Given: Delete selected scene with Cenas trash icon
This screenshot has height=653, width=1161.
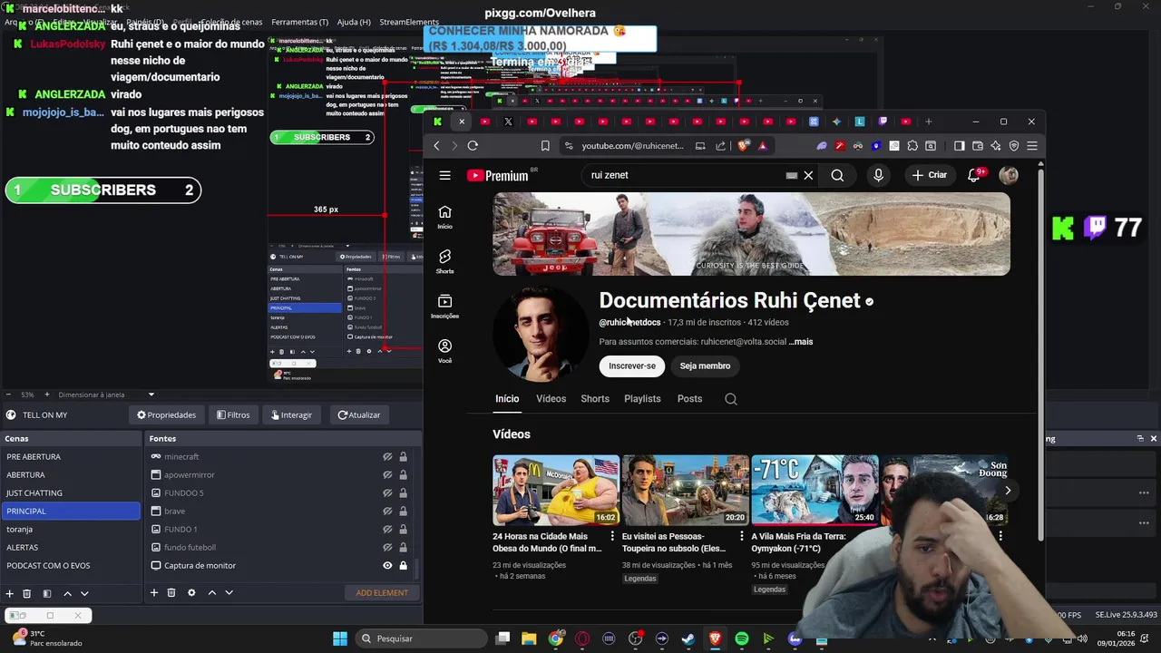Looking at the screenshot, I should point(27,593).
